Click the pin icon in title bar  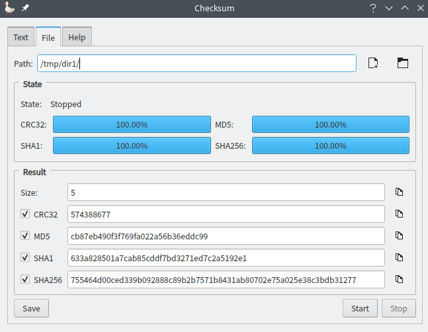(x=25, y=8)
